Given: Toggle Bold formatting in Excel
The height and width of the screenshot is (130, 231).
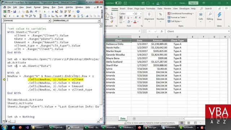Looking at the screenshot, I should point(121,18).
